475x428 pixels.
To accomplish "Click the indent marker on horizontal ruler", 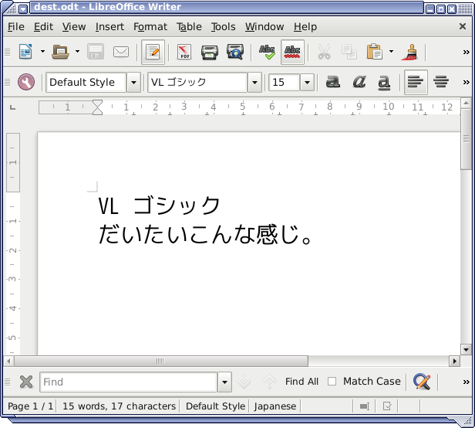I will (x=97, y=107).
